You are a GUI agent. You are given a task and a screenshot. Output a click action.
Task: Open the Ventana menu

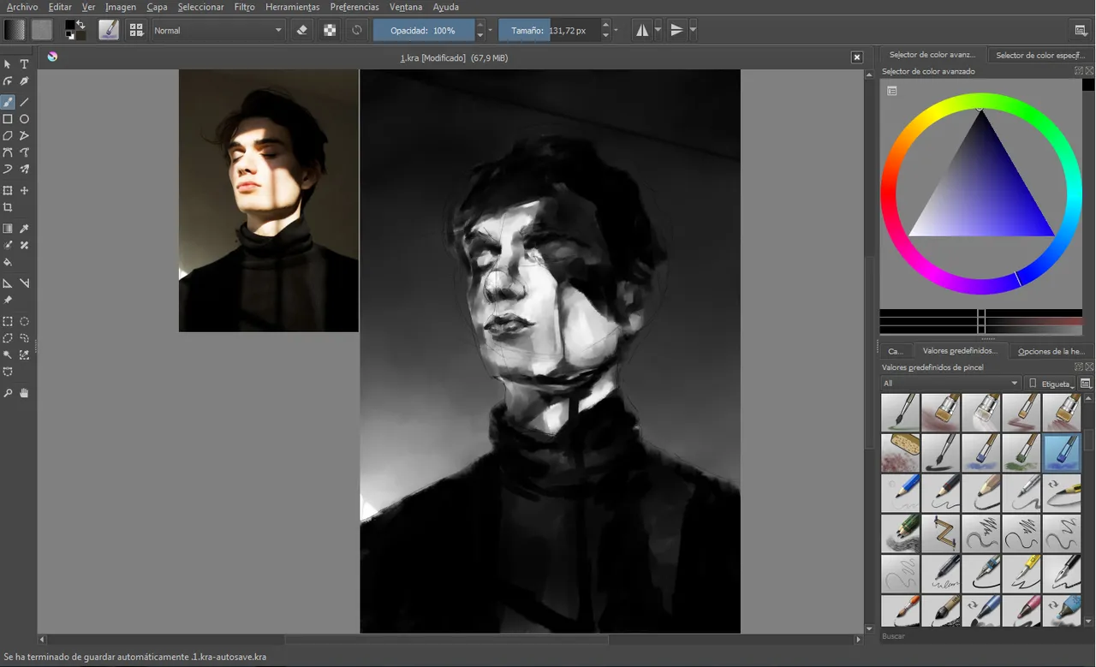(x=406, y=7)
